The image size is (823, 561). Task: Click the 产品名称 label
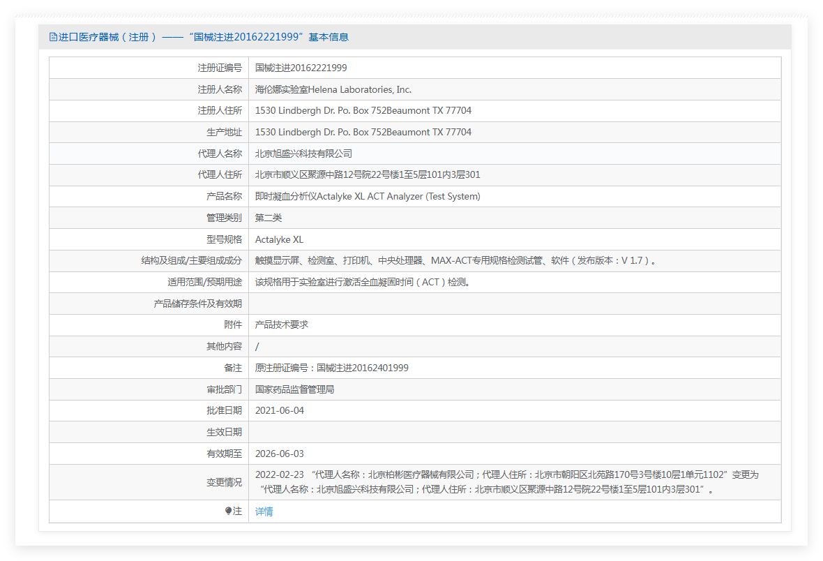tap(224, 196)
